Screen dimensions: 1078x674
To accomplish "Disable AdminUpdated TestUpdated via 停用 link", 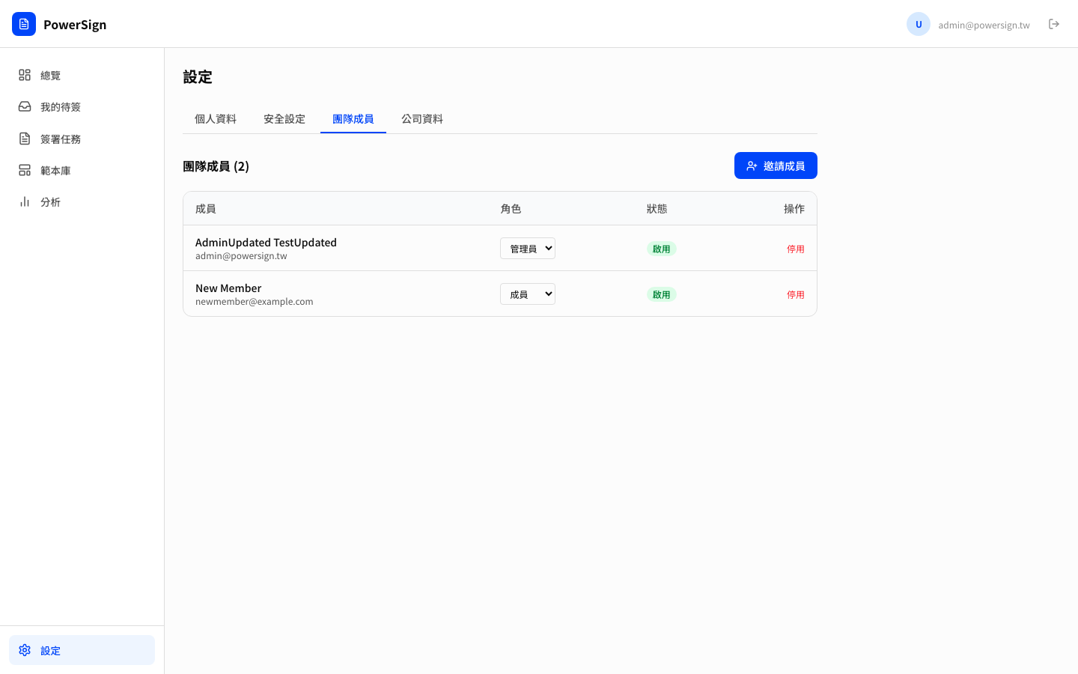I will (x=795, y=249).
